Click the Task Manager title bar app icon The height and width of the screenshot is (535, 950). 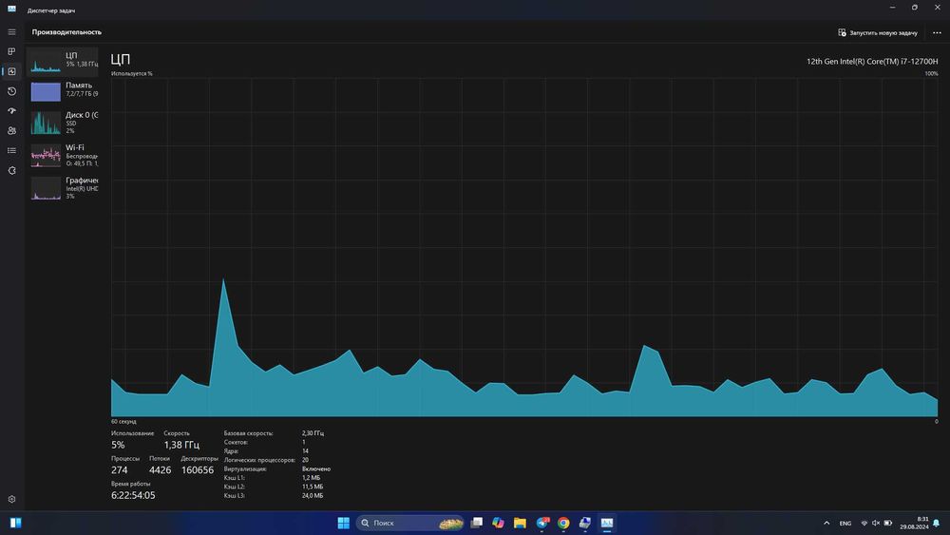pyautogui.click(x=11, y=10)
